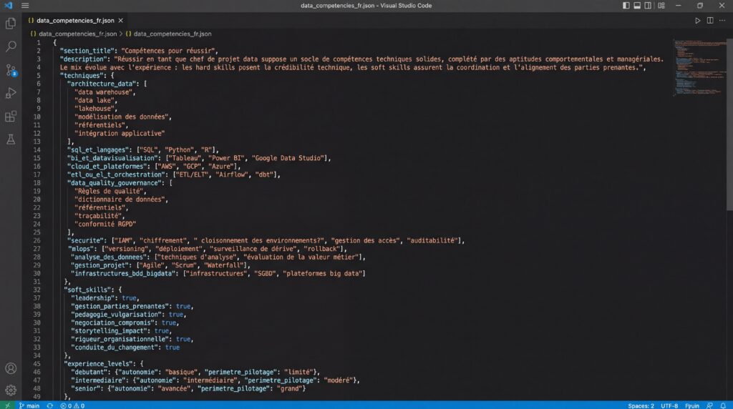733x409 pixels.
Task: Run the file with play button
Action: pos(697,21)
